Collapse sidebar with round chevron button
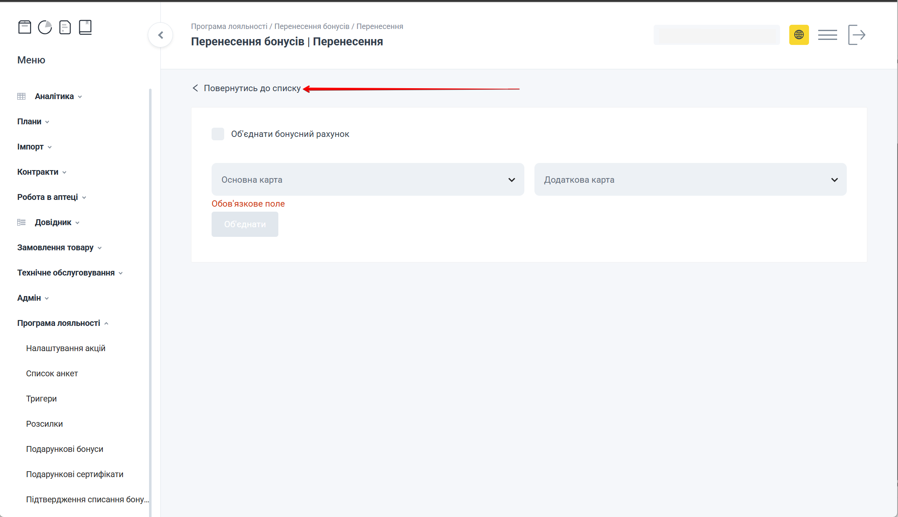The height and width of the screenshot is (517, 898). (x=160, y=35)
